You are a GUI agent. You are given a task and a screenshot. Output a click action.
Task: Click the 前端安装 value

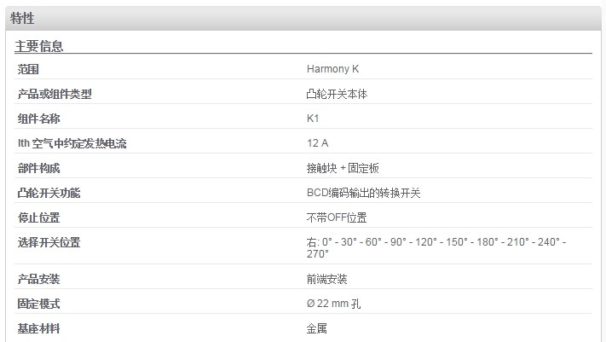coord(326,279)
